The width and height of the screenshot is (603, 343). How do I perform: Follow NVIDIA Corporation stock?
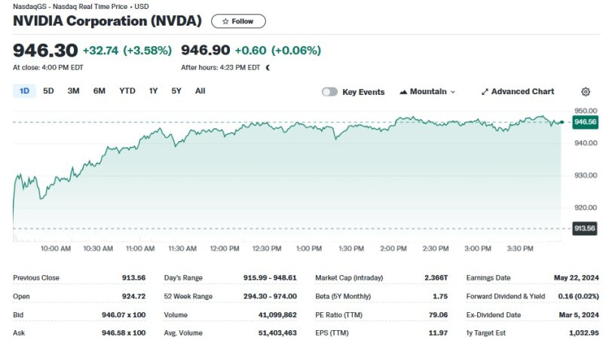238,21
